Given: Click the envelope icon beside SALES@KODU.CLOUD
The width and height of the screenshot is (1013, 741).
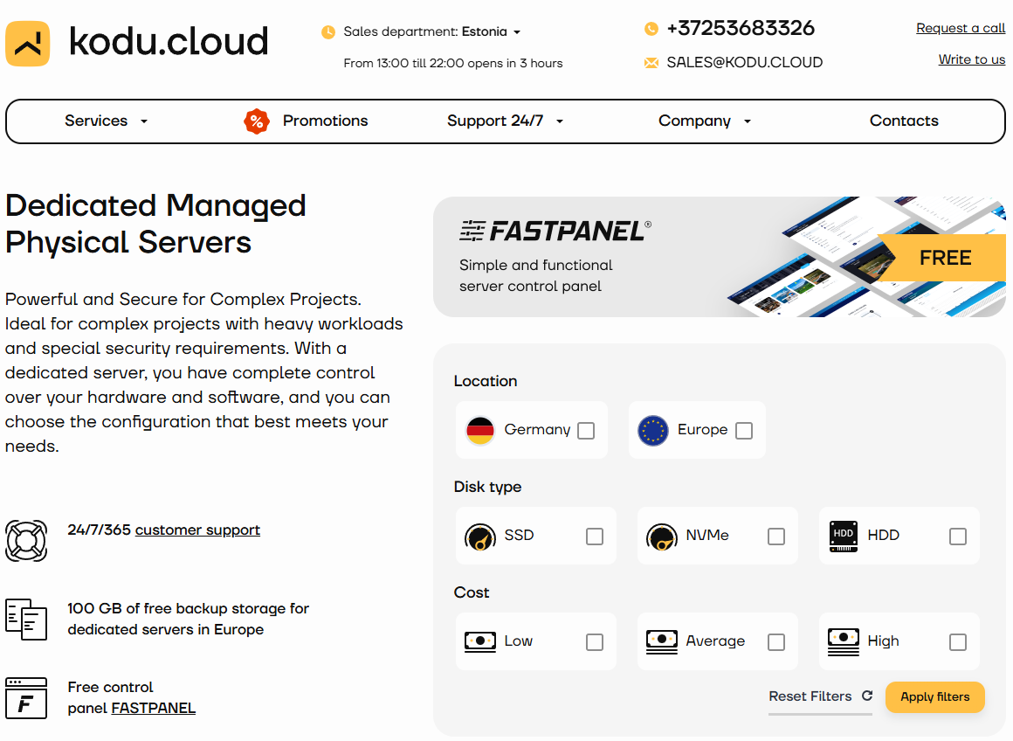Looking at the screenshot, I should pyautogui.click(x=651, y=63).
